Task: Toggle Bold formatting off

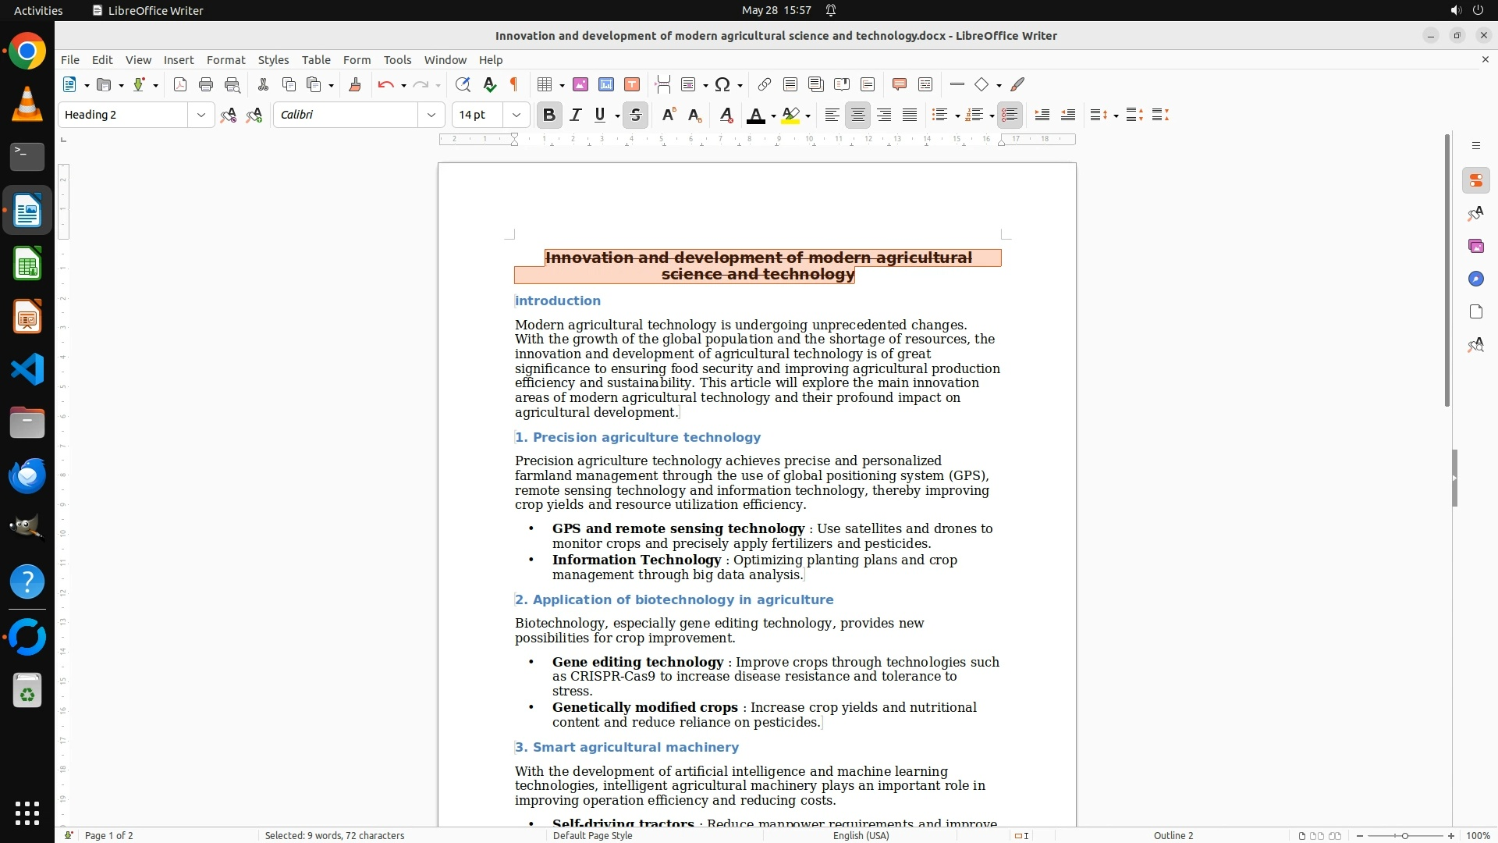Action: (549, 116)
